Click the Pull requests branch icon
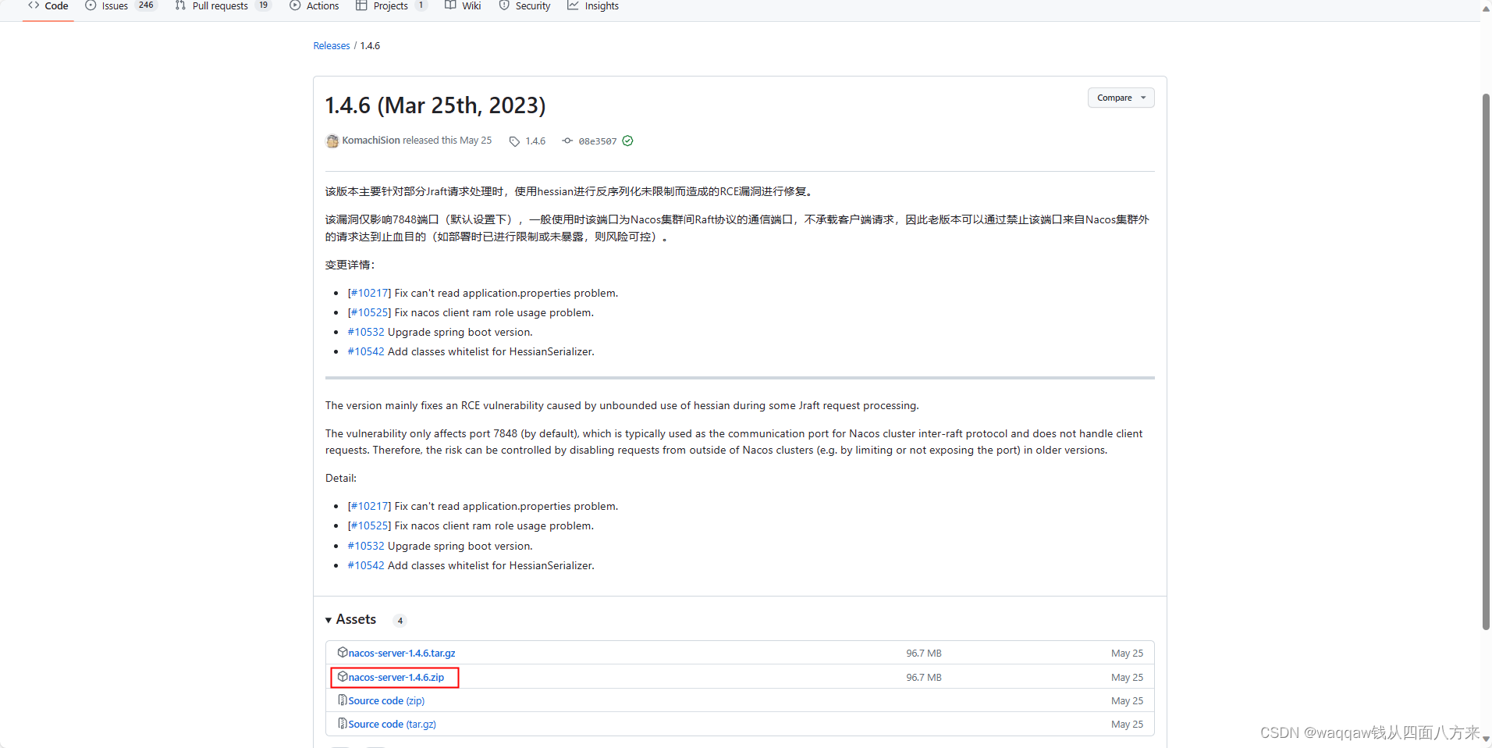1492x748 pixels. point(180,5)
